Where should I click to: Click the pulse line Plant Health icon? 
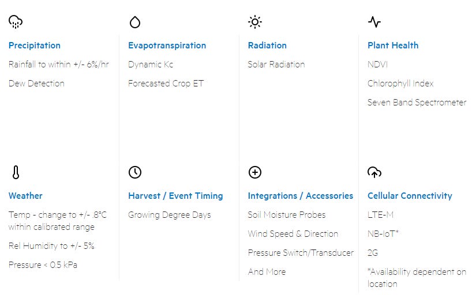coord(374,22)
